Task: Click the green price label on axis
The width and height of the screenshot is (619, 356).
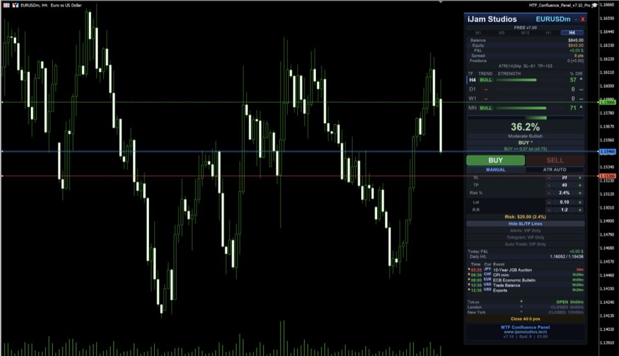Action: 607,103
